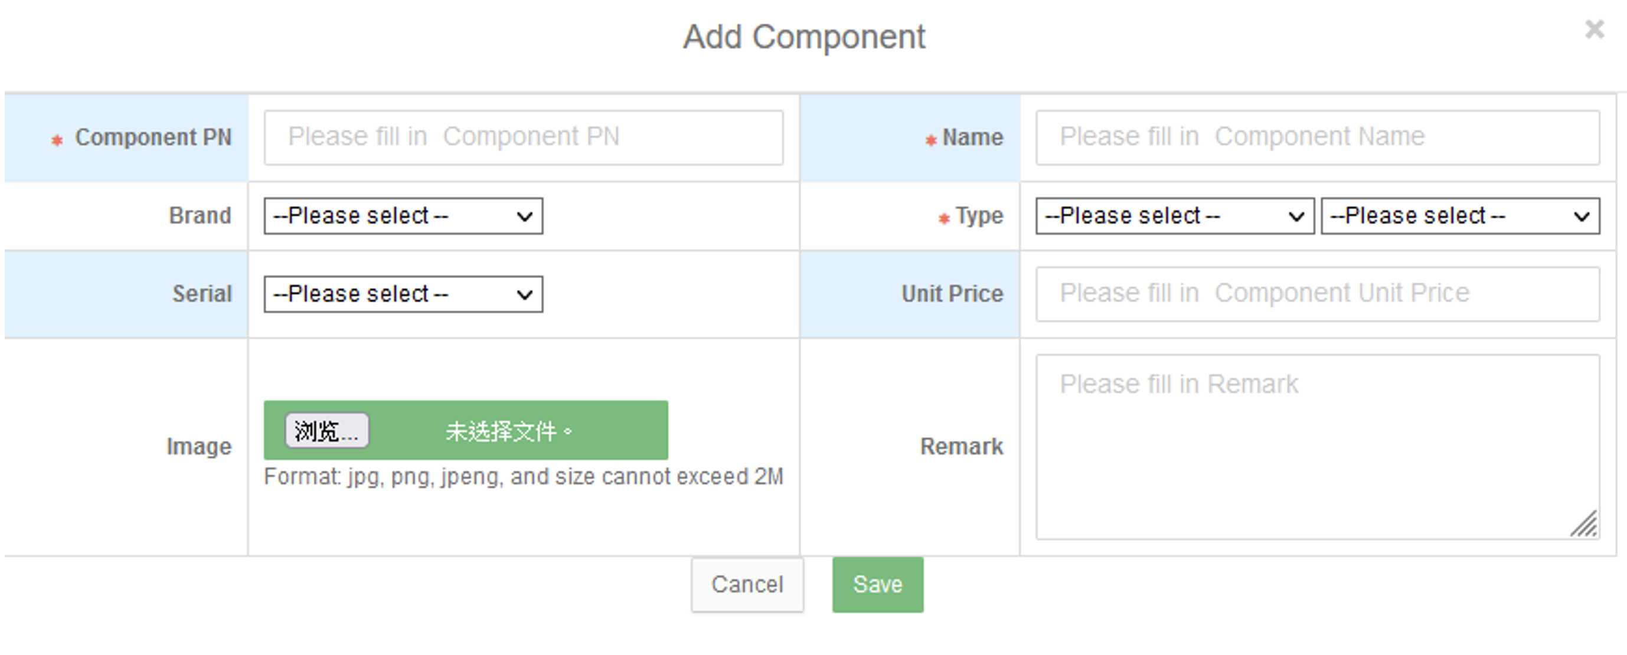The height and width of the screenshot is (655, 1627).
Task: Click the Add Component title
Action: point(804,37)
